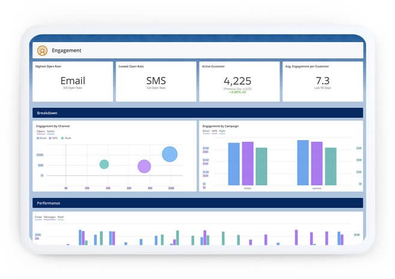
Task: Collapse the Breakdown section header
Action: (198, 113)
